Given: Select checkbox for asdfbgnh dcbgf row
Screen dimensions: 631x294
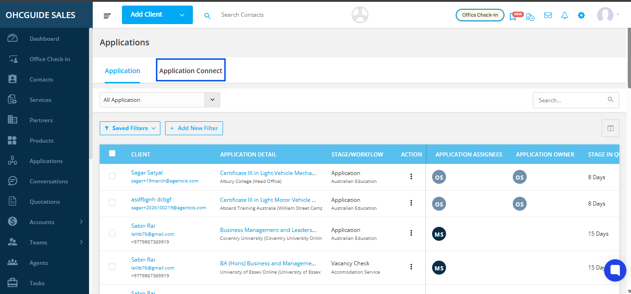Looking at the screenshot, I should point(112,203).
